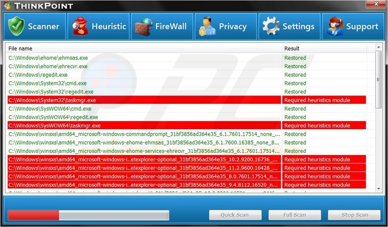Select red C:\Windows\System32\taskmgr.exe row
388x227 pixels.
187,100
